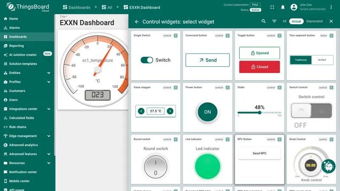Expand the Profiles menu chevron

(49, 82)
